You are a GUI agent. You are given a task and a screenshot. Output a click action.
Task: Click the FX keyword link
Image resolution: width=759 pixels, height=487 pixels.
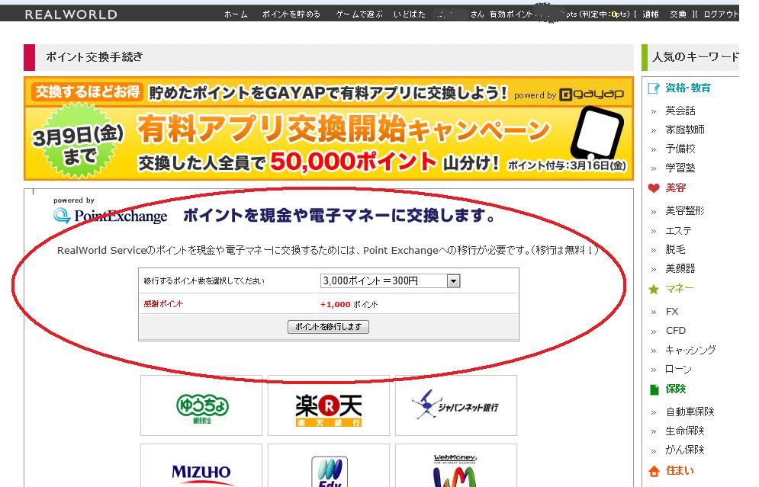click(672, 312)
